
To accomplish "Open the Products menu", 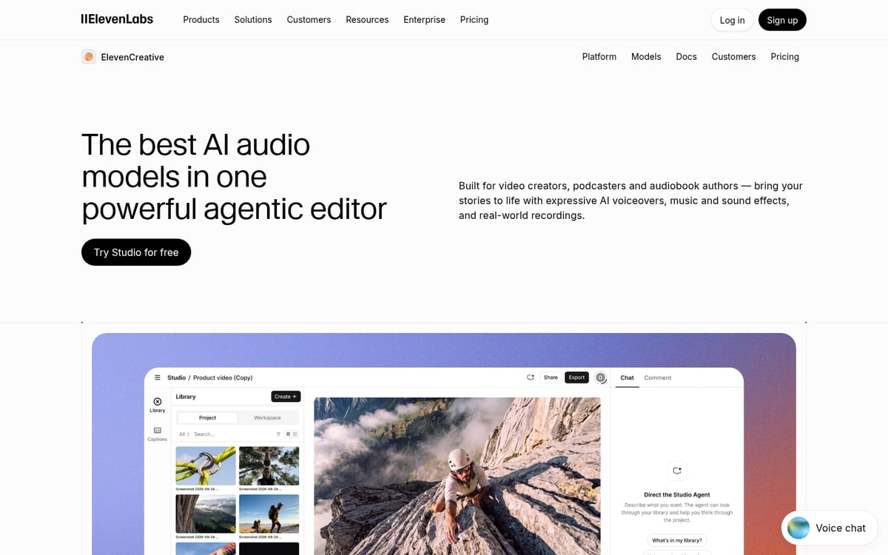I will click(x=201, y=20).
